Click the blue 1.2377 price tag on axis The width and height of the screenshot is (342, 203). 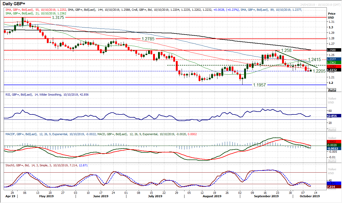pyautogui.click(x=334, y=59)
